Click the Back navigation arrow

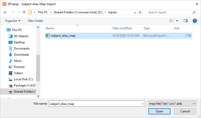tap(6, 12)
